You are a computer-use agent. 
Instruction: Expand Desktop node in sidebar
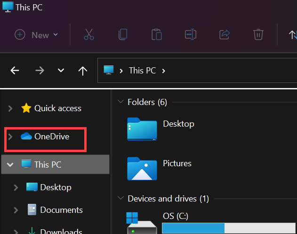click(16, 187)
